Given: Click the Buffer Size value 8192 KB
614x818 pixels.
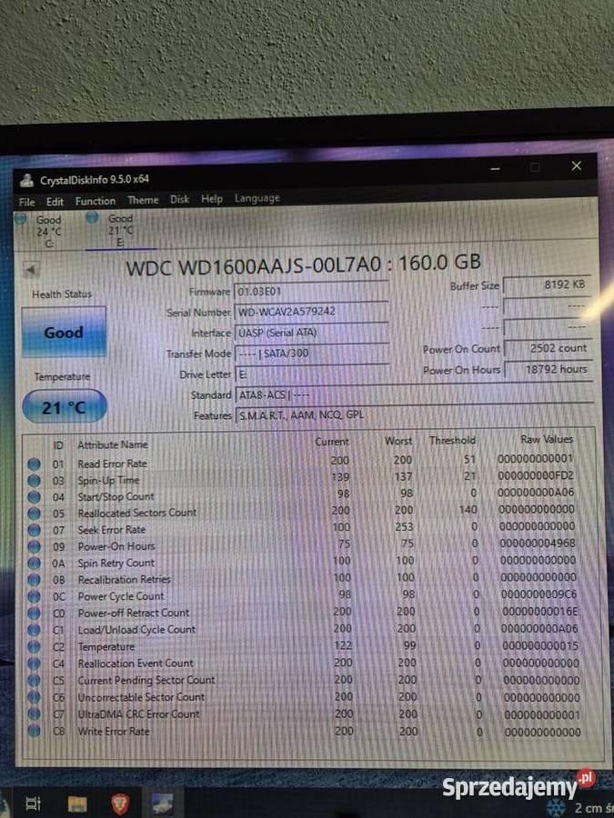Looking at the screenshot, I should coord(548,284).
